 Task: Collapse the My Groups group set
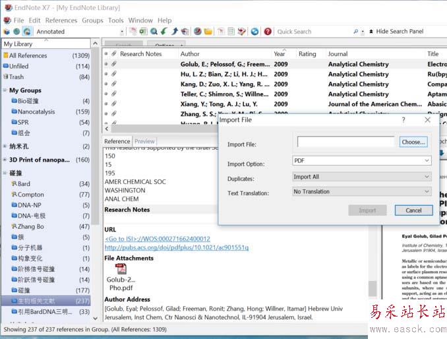5,90
